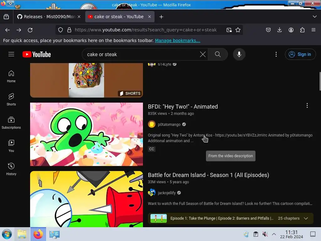Open the You section in sidebar
Image resolution: width=321 pixels, height=241 pixels.
pos(11,146)
